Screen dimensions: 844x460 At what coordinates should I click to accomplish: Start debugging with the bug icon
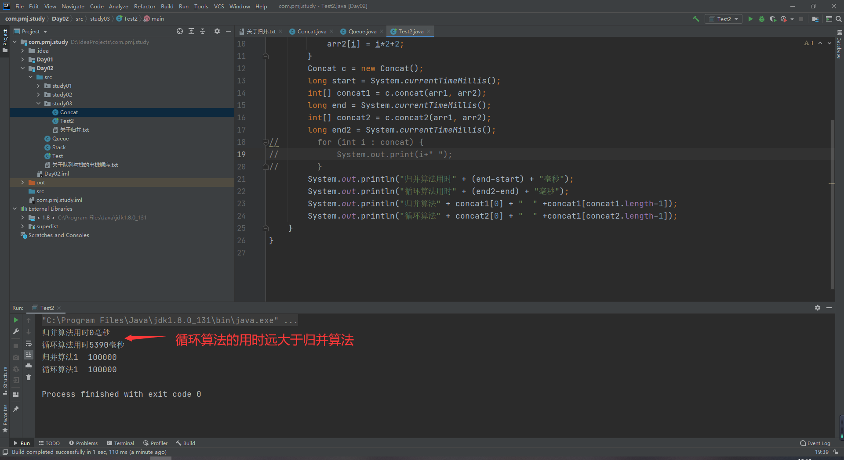(762, 19)
